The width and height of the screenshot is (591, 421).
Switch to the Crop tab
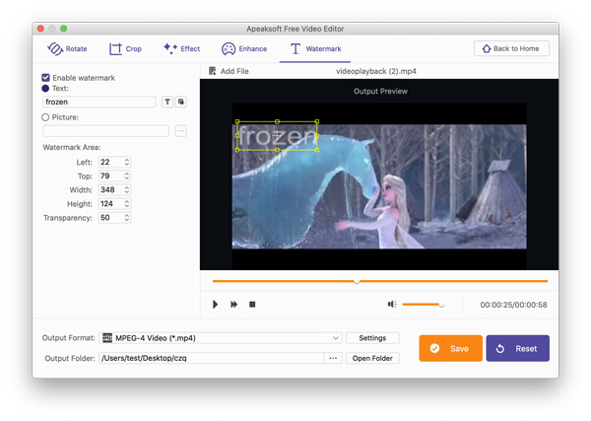(x=125, y=48)
